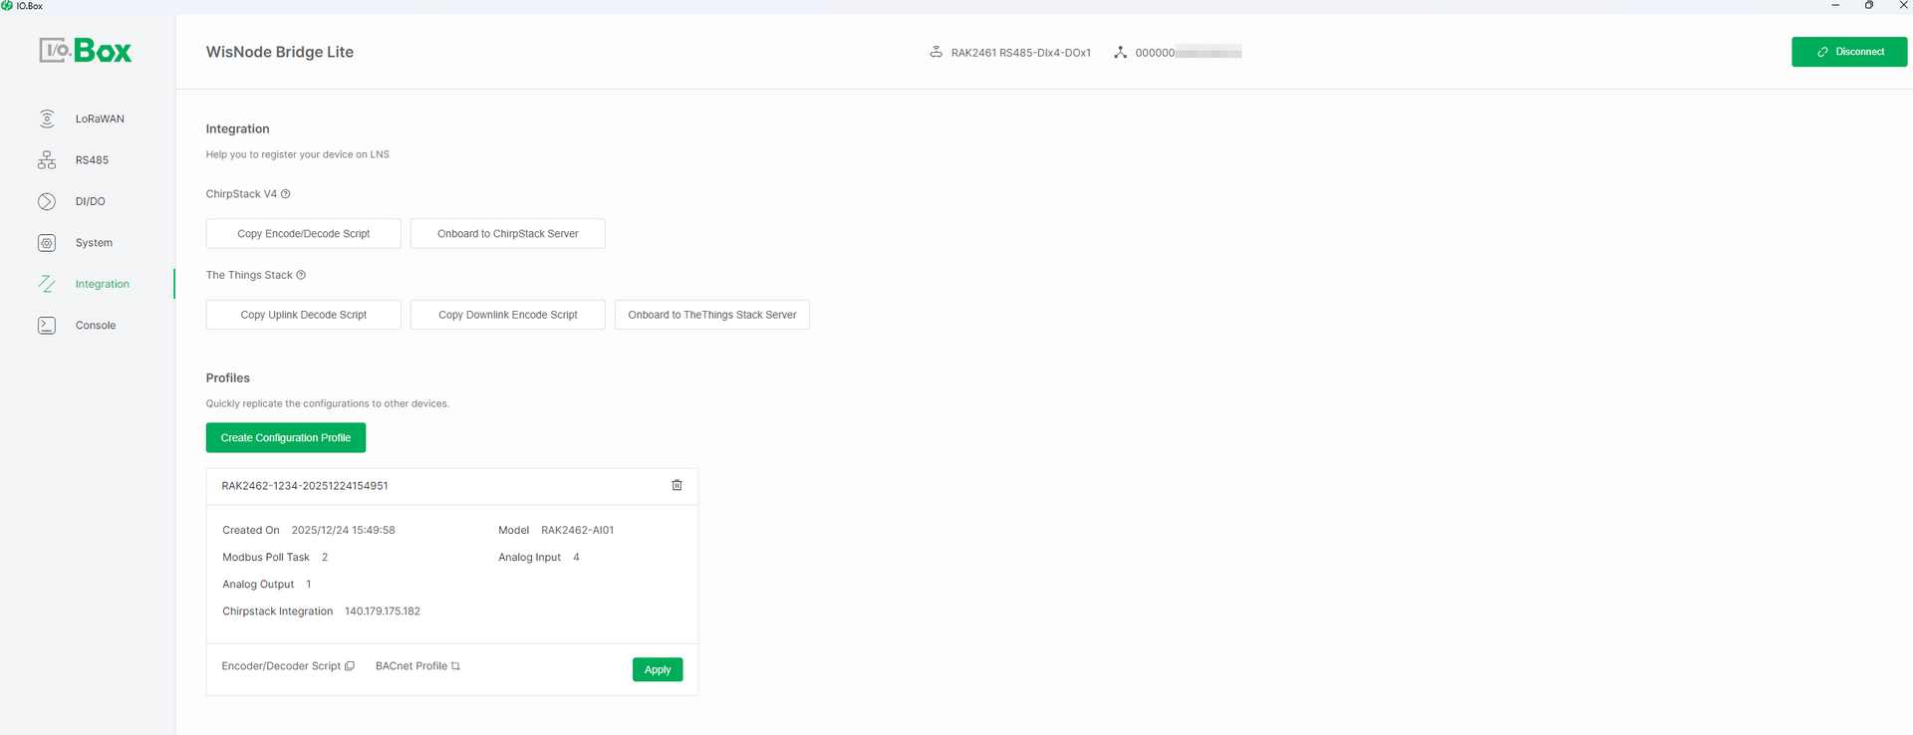Go to the RS485 section

92,160
